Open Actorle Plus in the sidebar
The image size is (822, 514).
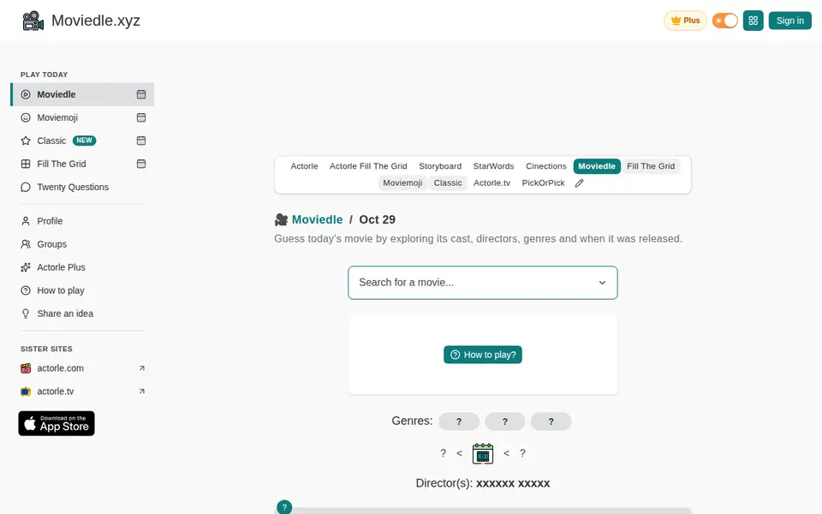(61, 267)
